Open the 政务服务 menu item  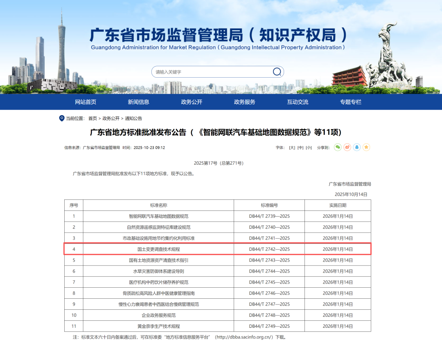[x=244, y=102]
